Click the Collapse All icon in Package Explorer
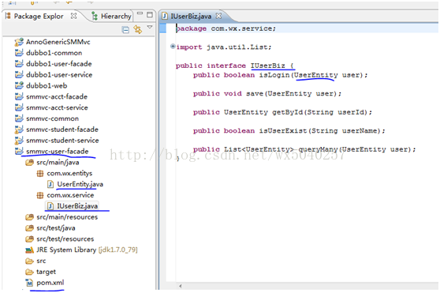 tap(125, 30)
